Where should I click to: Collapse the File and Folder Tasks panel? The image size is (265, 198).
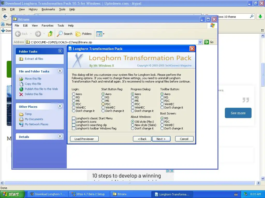(x=60, y=71)
